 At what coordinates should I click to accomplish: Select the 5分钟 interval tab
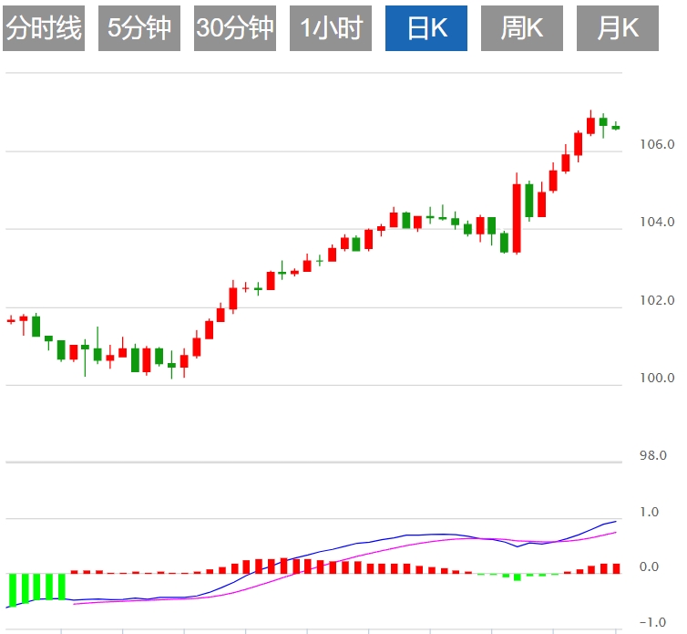click(x=138, y=28)
